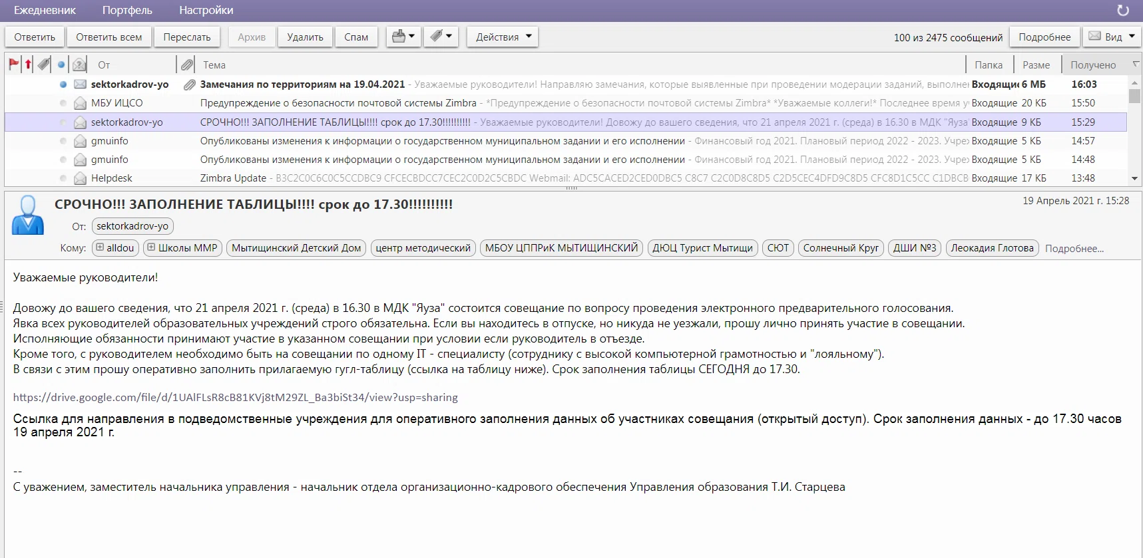Image resolution: width=1143 pixels, height=558 pixels.
Task: Expand the alldou recipient group
Action: coord(100,247)
